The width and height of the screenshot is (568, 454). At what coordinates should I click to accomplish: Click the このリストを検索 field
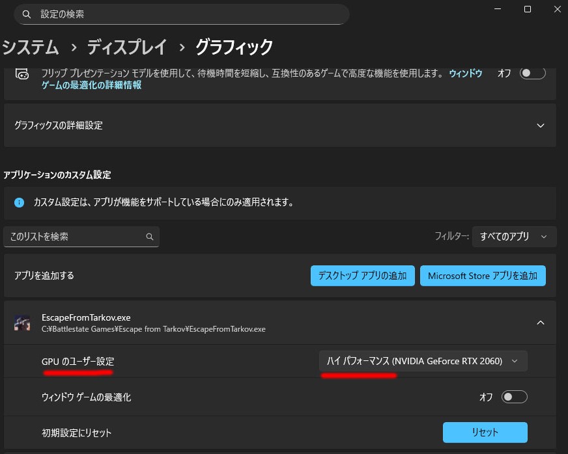pyautogui.click(x=75, y=237)
